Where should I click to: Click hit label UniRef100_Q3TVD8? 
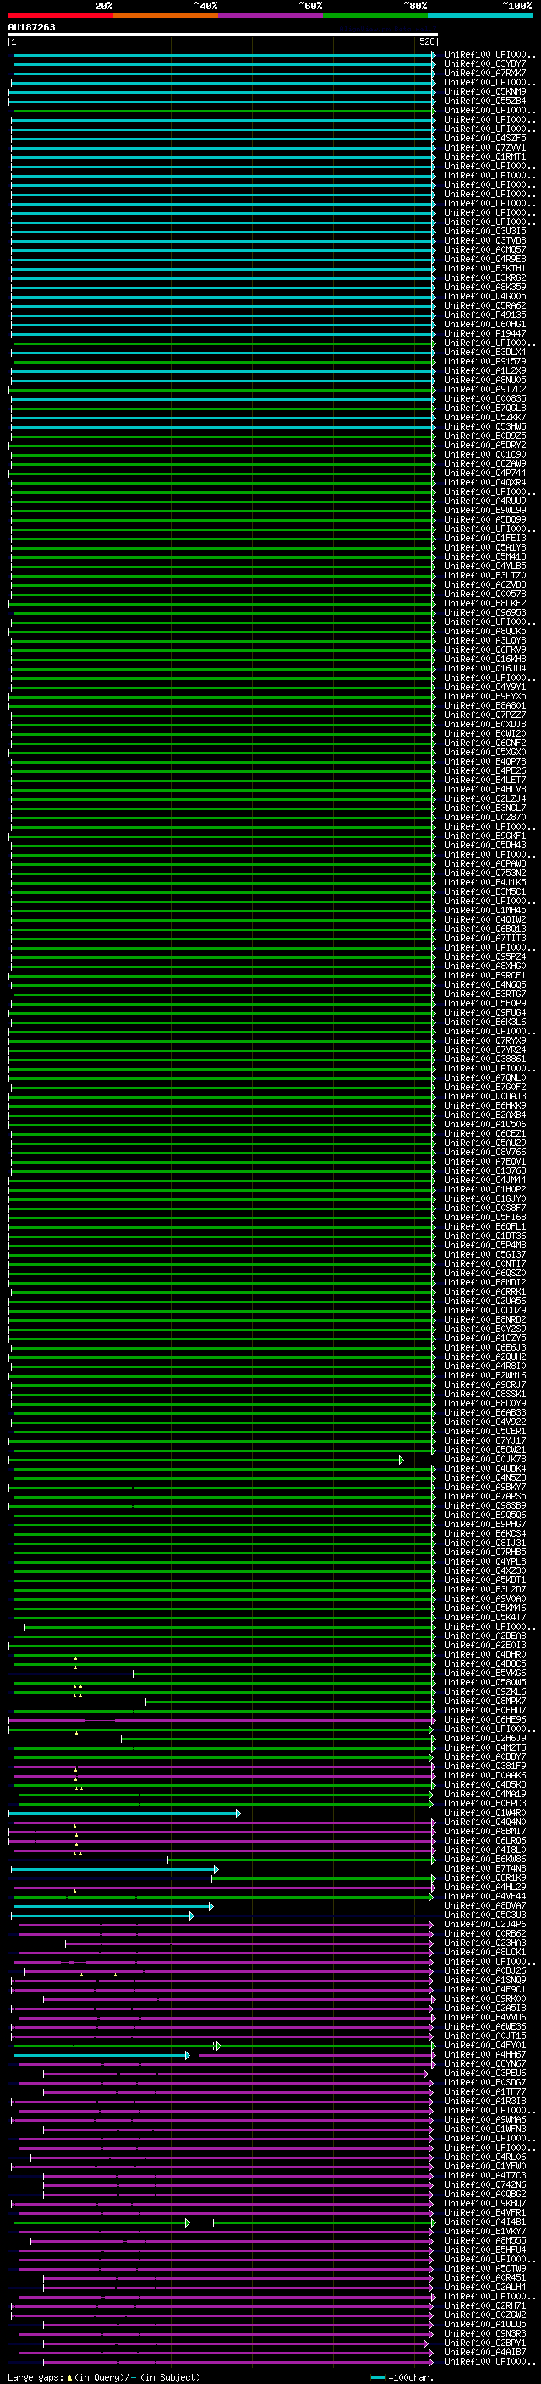(x=485, y=241)
